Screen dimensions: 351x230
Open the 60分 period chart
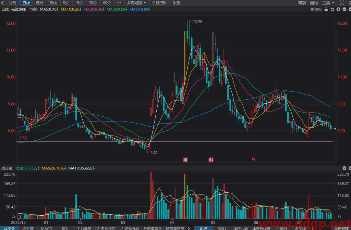pyautogui.click(x=107, y=3)
